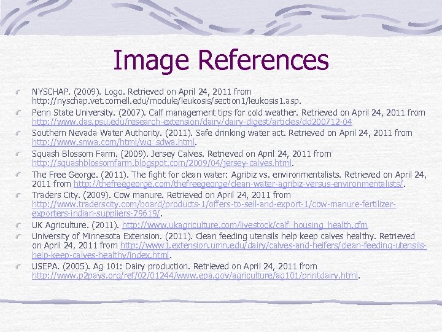Screen dimensions: 442x332
Task: Open the traderscity.com cow-manure-fertilizer link
Action: point(214,208)
